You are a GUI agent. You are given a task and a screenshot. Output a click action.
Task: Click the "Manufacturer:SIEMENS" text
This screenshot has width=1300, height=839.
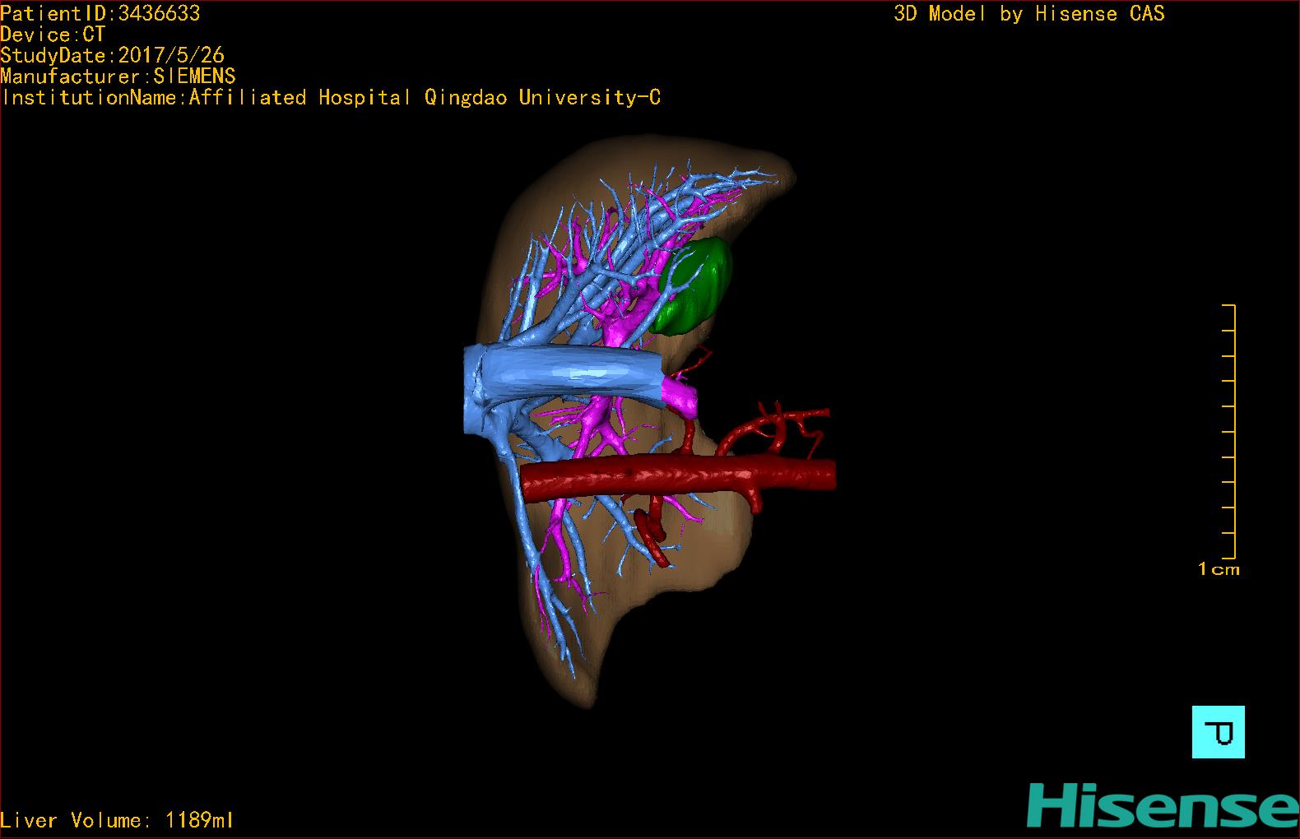point(118,76)
